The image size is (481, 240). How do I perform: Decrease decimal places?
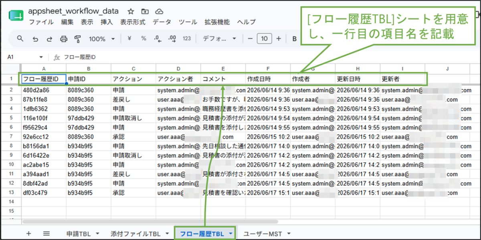click(158, 39)
